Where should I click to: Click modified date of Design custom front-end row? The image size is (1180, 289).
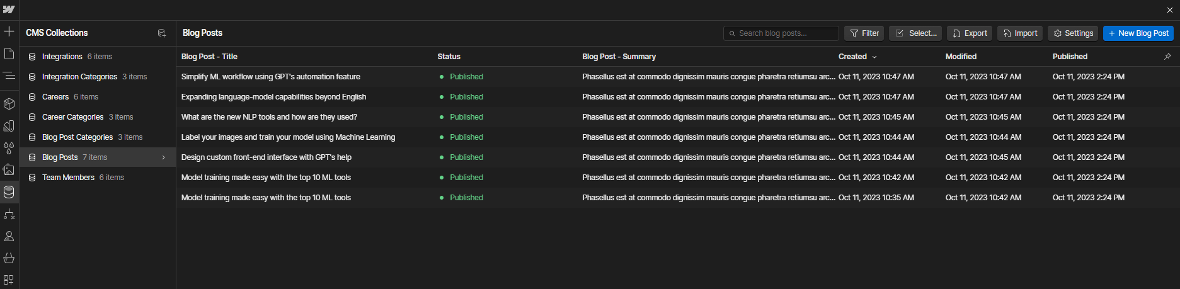(983, 157)
